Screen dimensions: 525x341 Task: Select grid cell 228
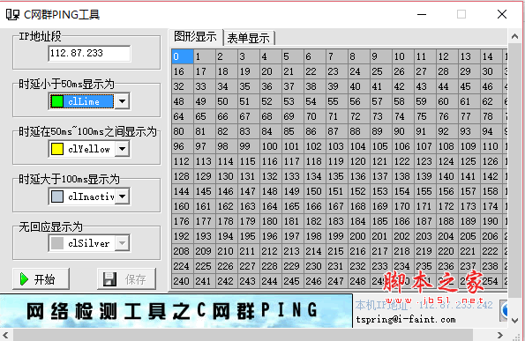pyautogui.click(x=271, y=266)
